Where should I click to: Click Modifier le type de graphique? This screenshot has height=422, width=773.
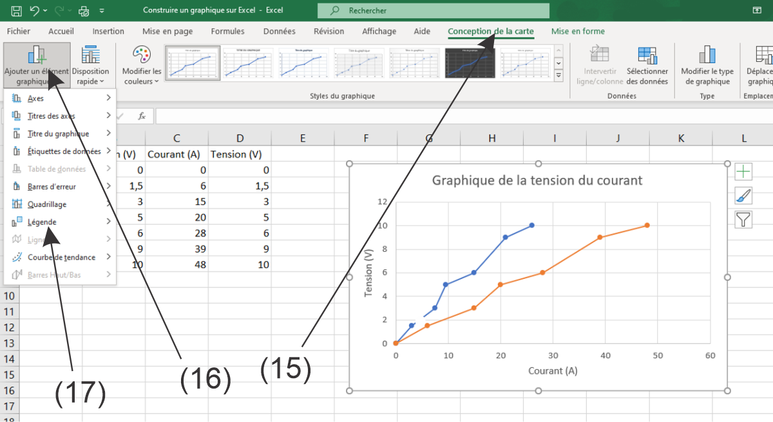point(707,66)
